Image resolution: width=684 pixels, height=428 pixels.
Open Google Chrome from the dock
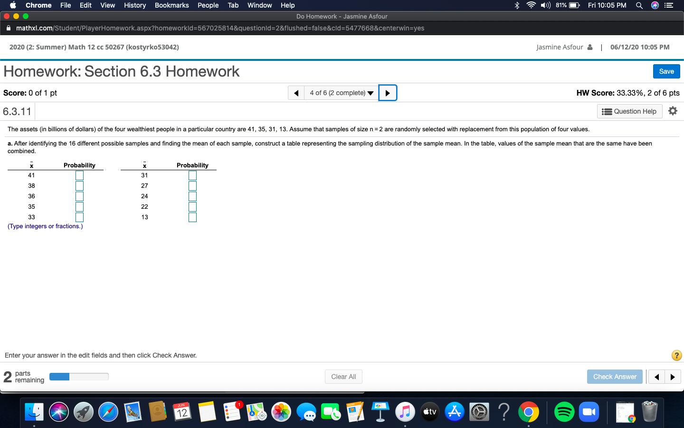pyautogui.click(x=529, y=412)
